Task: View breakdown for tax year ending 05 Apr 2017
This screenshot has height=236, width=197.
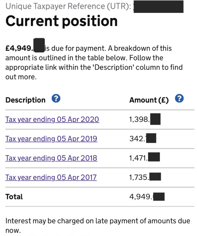Action: pyautogui.click(x=51, y=177)
